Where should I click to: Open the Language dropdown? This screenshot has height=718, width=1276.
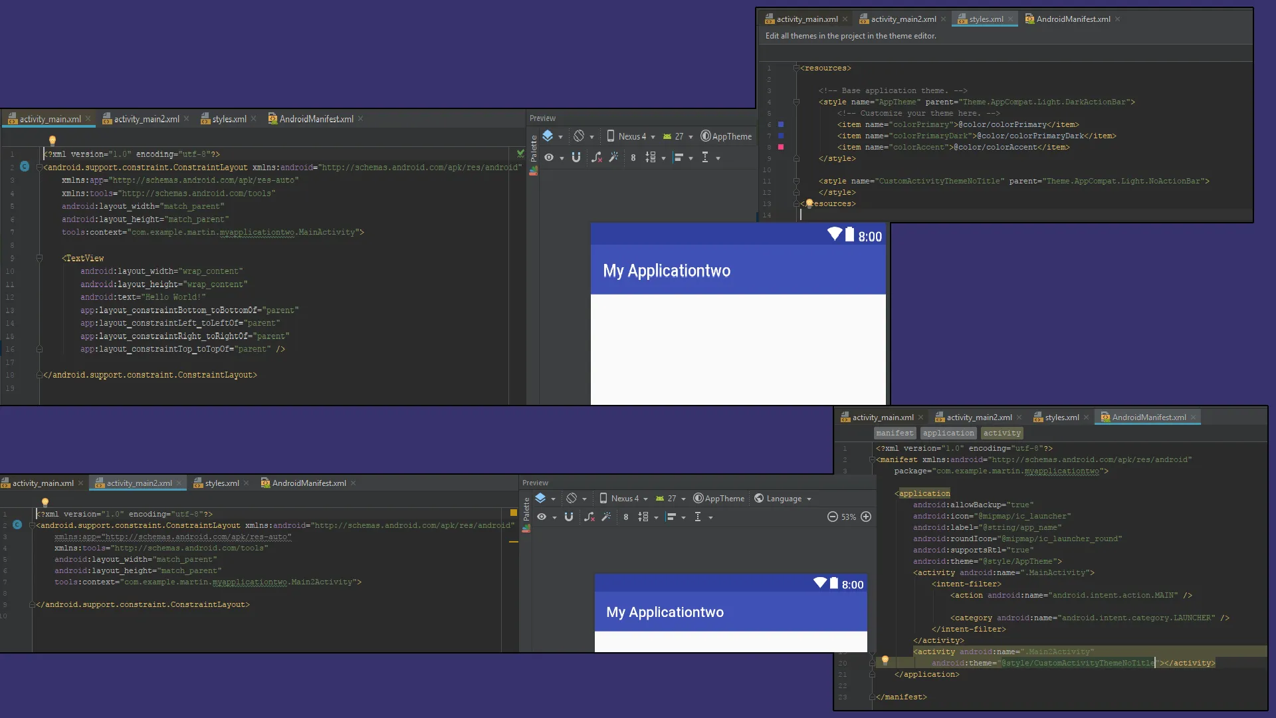pyautogui.click(x=784, y=499)
